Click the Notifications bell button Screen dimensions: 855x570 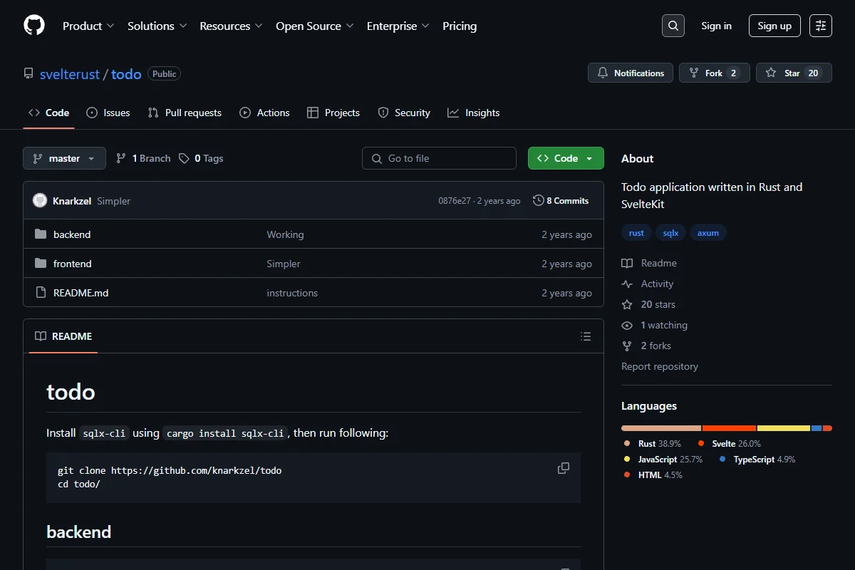tap(631, 73)
